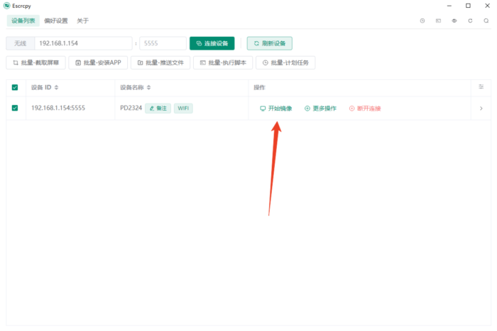Click the reload icon in top-right toolbar
497x331 pixels.
tap(470, 21)
